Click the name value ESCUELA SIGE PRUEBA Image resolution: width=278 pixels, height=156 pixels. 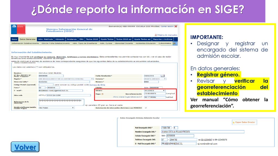coord(50,73)
